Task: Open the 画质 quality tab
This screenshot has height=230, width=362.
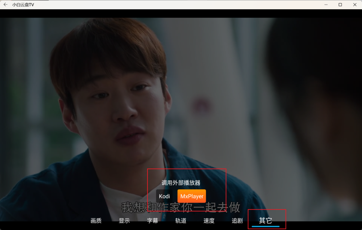Action: click(96, 221)
